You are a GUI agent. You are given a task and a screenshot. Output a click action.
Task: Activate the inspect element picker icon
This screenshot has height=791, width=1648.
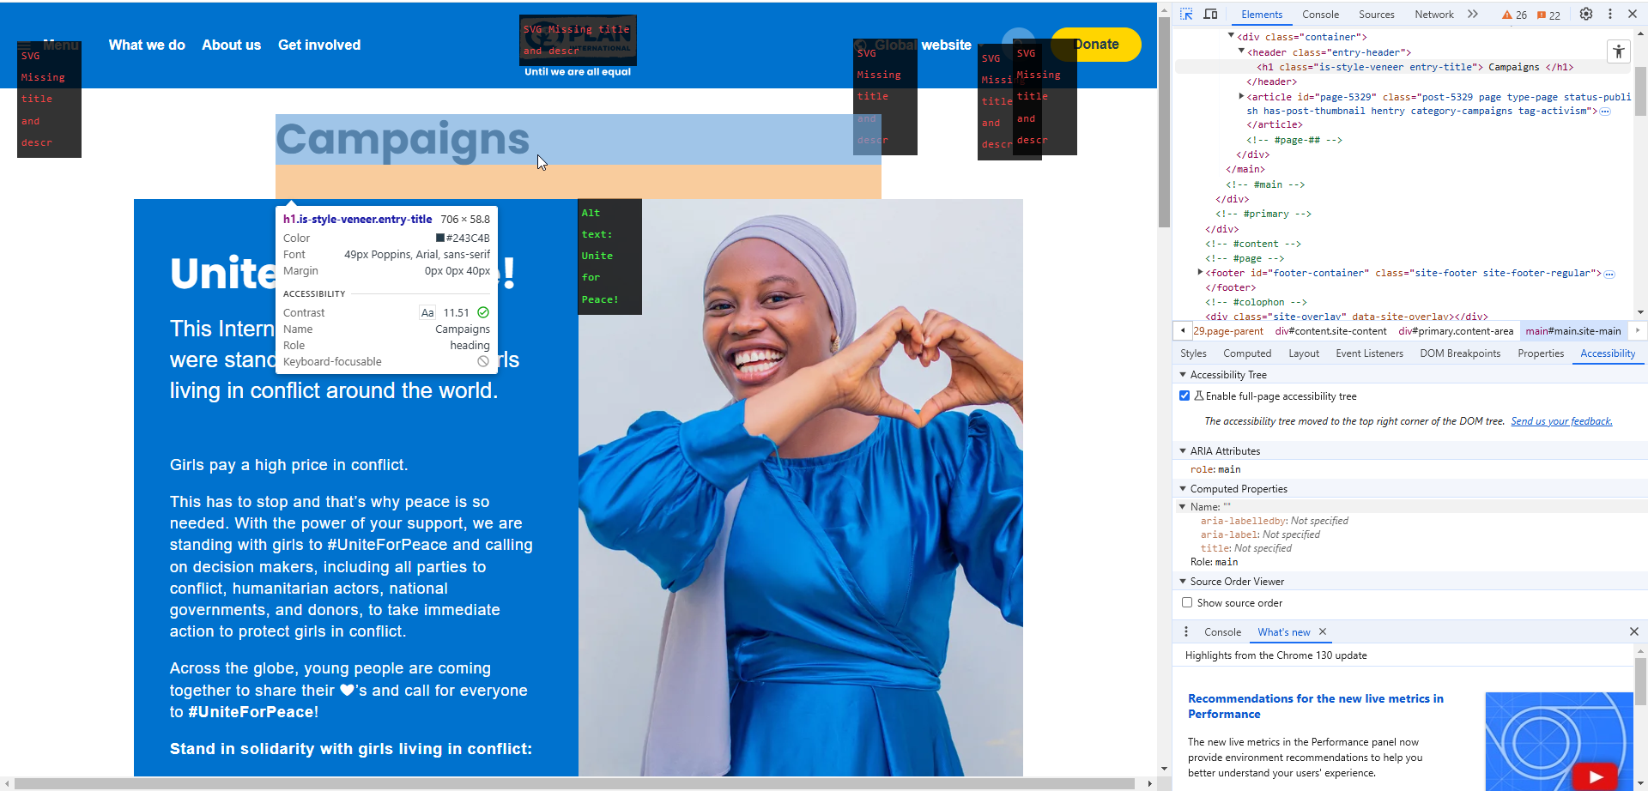1186,15
